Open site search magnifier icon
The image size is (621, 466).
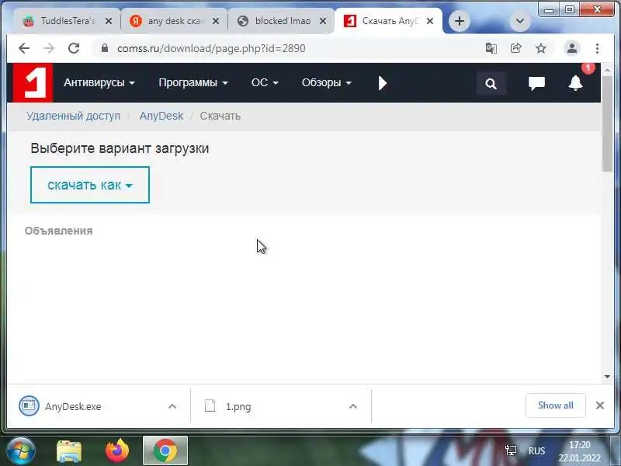point(491,84)
